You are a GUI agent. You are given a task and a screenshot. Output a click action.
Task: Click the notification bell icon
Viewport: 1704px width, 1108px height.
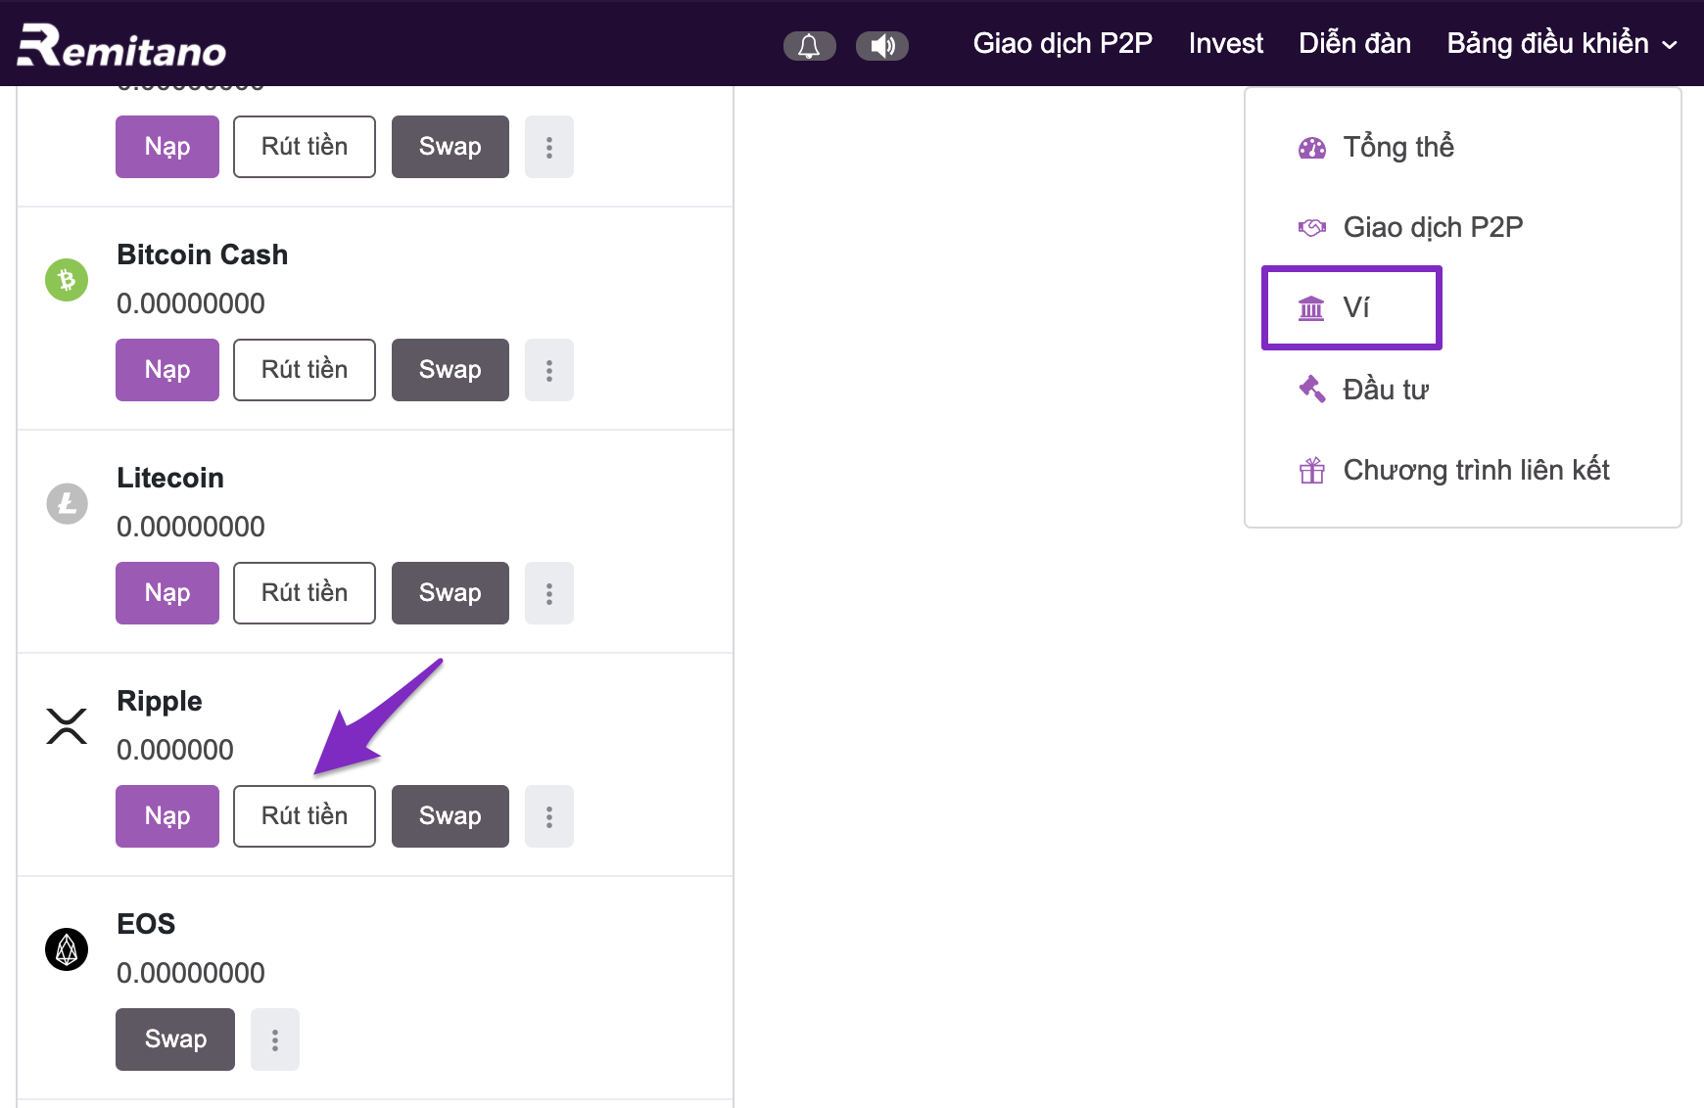809,45
